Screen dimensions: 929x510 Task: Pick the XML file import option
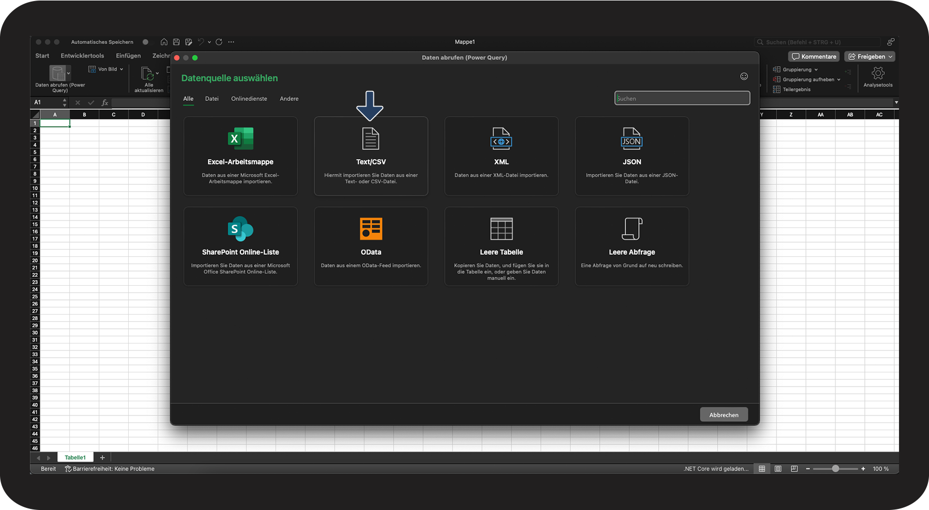click(501, 156)
